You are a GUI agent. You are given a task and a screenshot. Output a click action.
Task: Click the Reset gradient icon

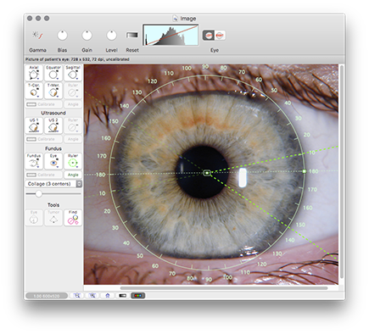(x=132, y=35)
